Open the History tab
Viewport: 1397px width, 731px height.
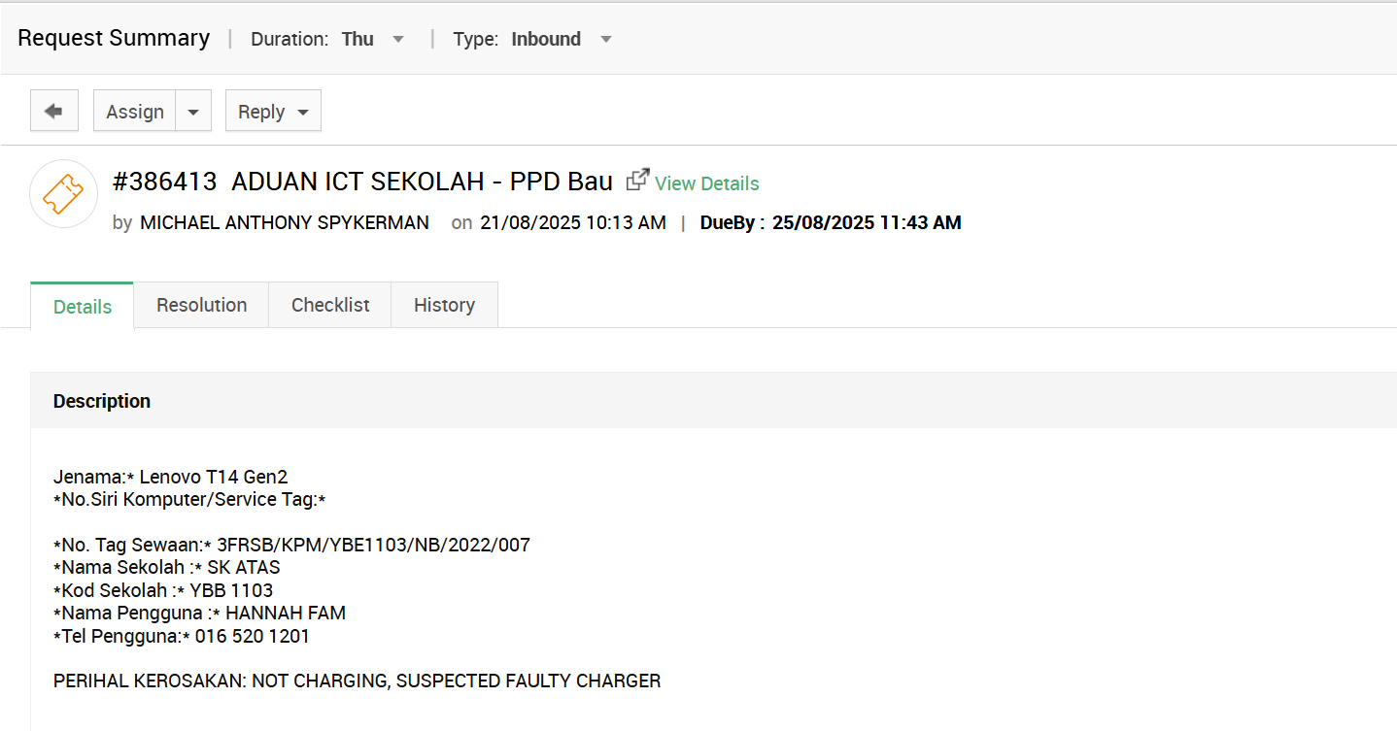(x=444, y=305)
